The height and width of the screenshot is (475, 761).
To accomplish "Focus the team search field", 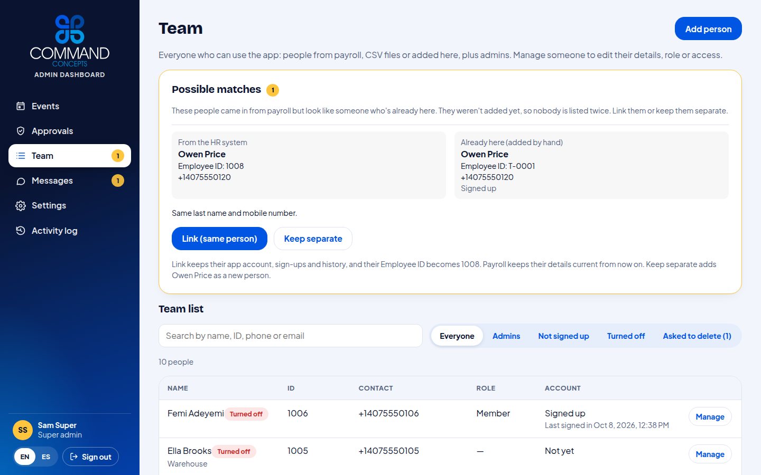I will click(x=291, y=336).
